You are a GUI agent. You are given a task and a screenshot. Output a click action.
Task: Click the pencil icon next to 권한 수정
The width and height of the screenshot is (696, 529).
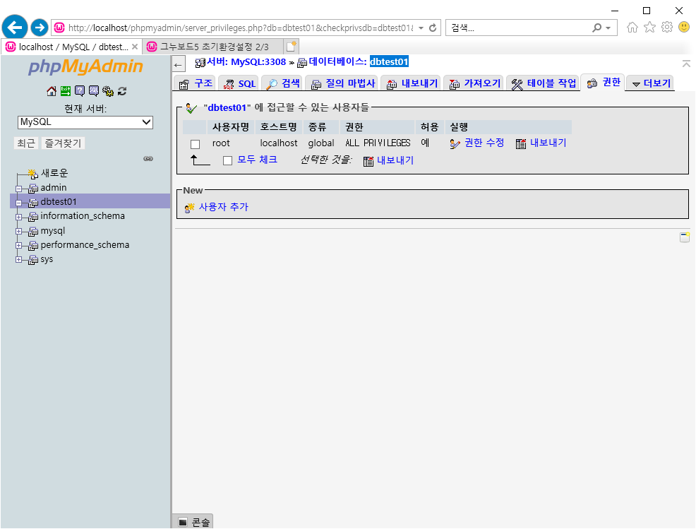(455, 143)
